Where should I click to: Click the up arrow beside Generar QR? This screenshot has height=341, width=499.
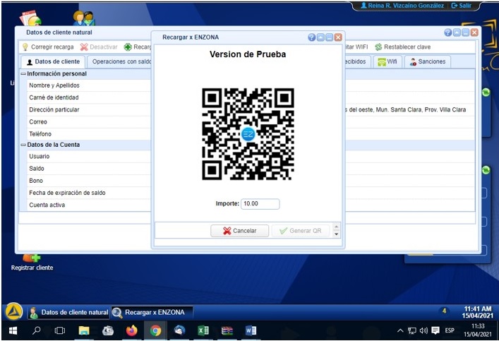coord(337,227)
